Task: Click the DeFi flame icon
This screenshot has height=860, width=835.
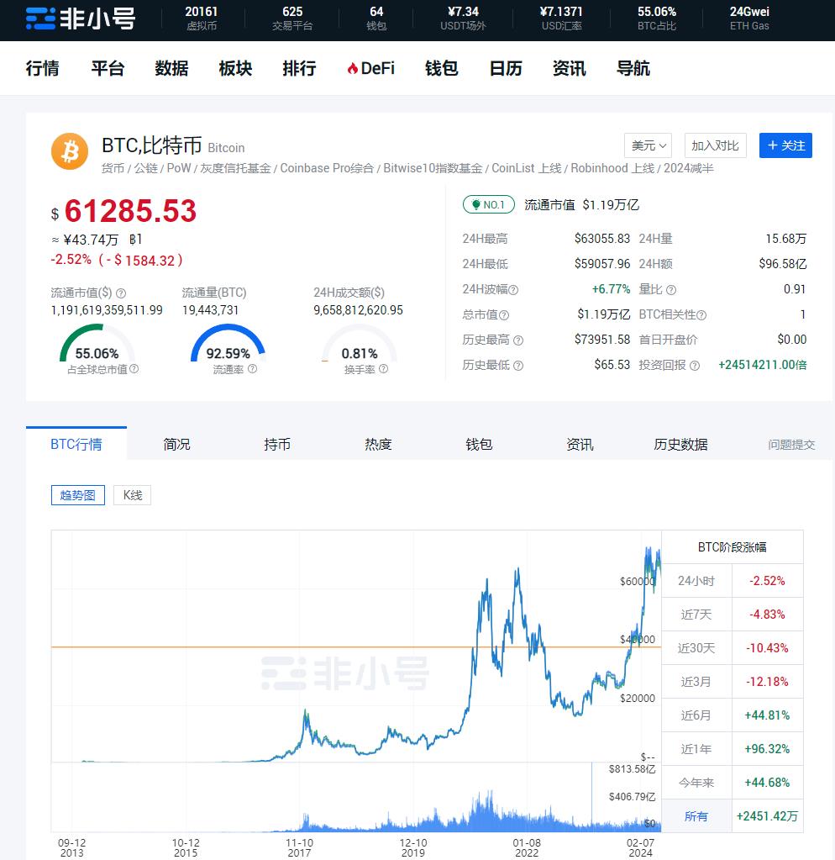Action: (352, 69)
